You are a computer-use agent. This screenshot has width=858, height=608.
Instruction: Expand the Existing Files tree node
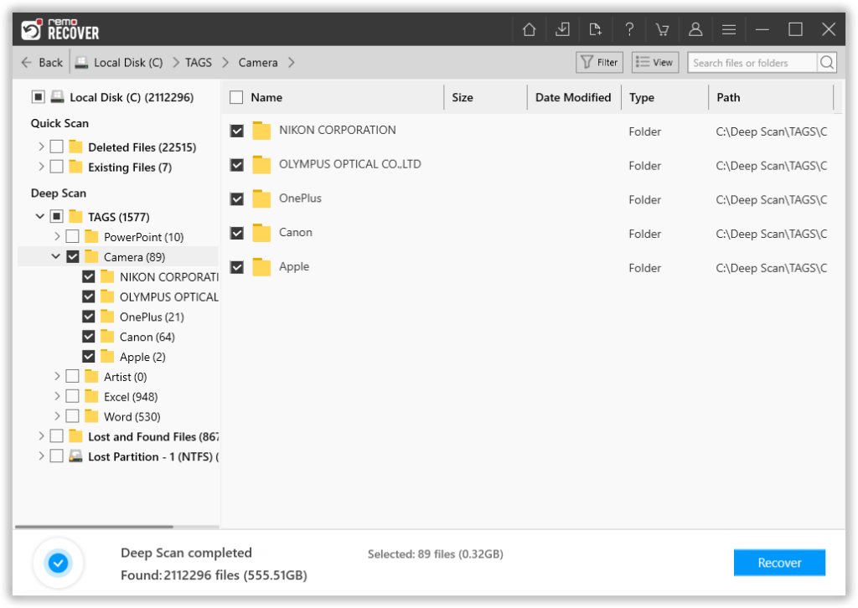pos(41,166)
